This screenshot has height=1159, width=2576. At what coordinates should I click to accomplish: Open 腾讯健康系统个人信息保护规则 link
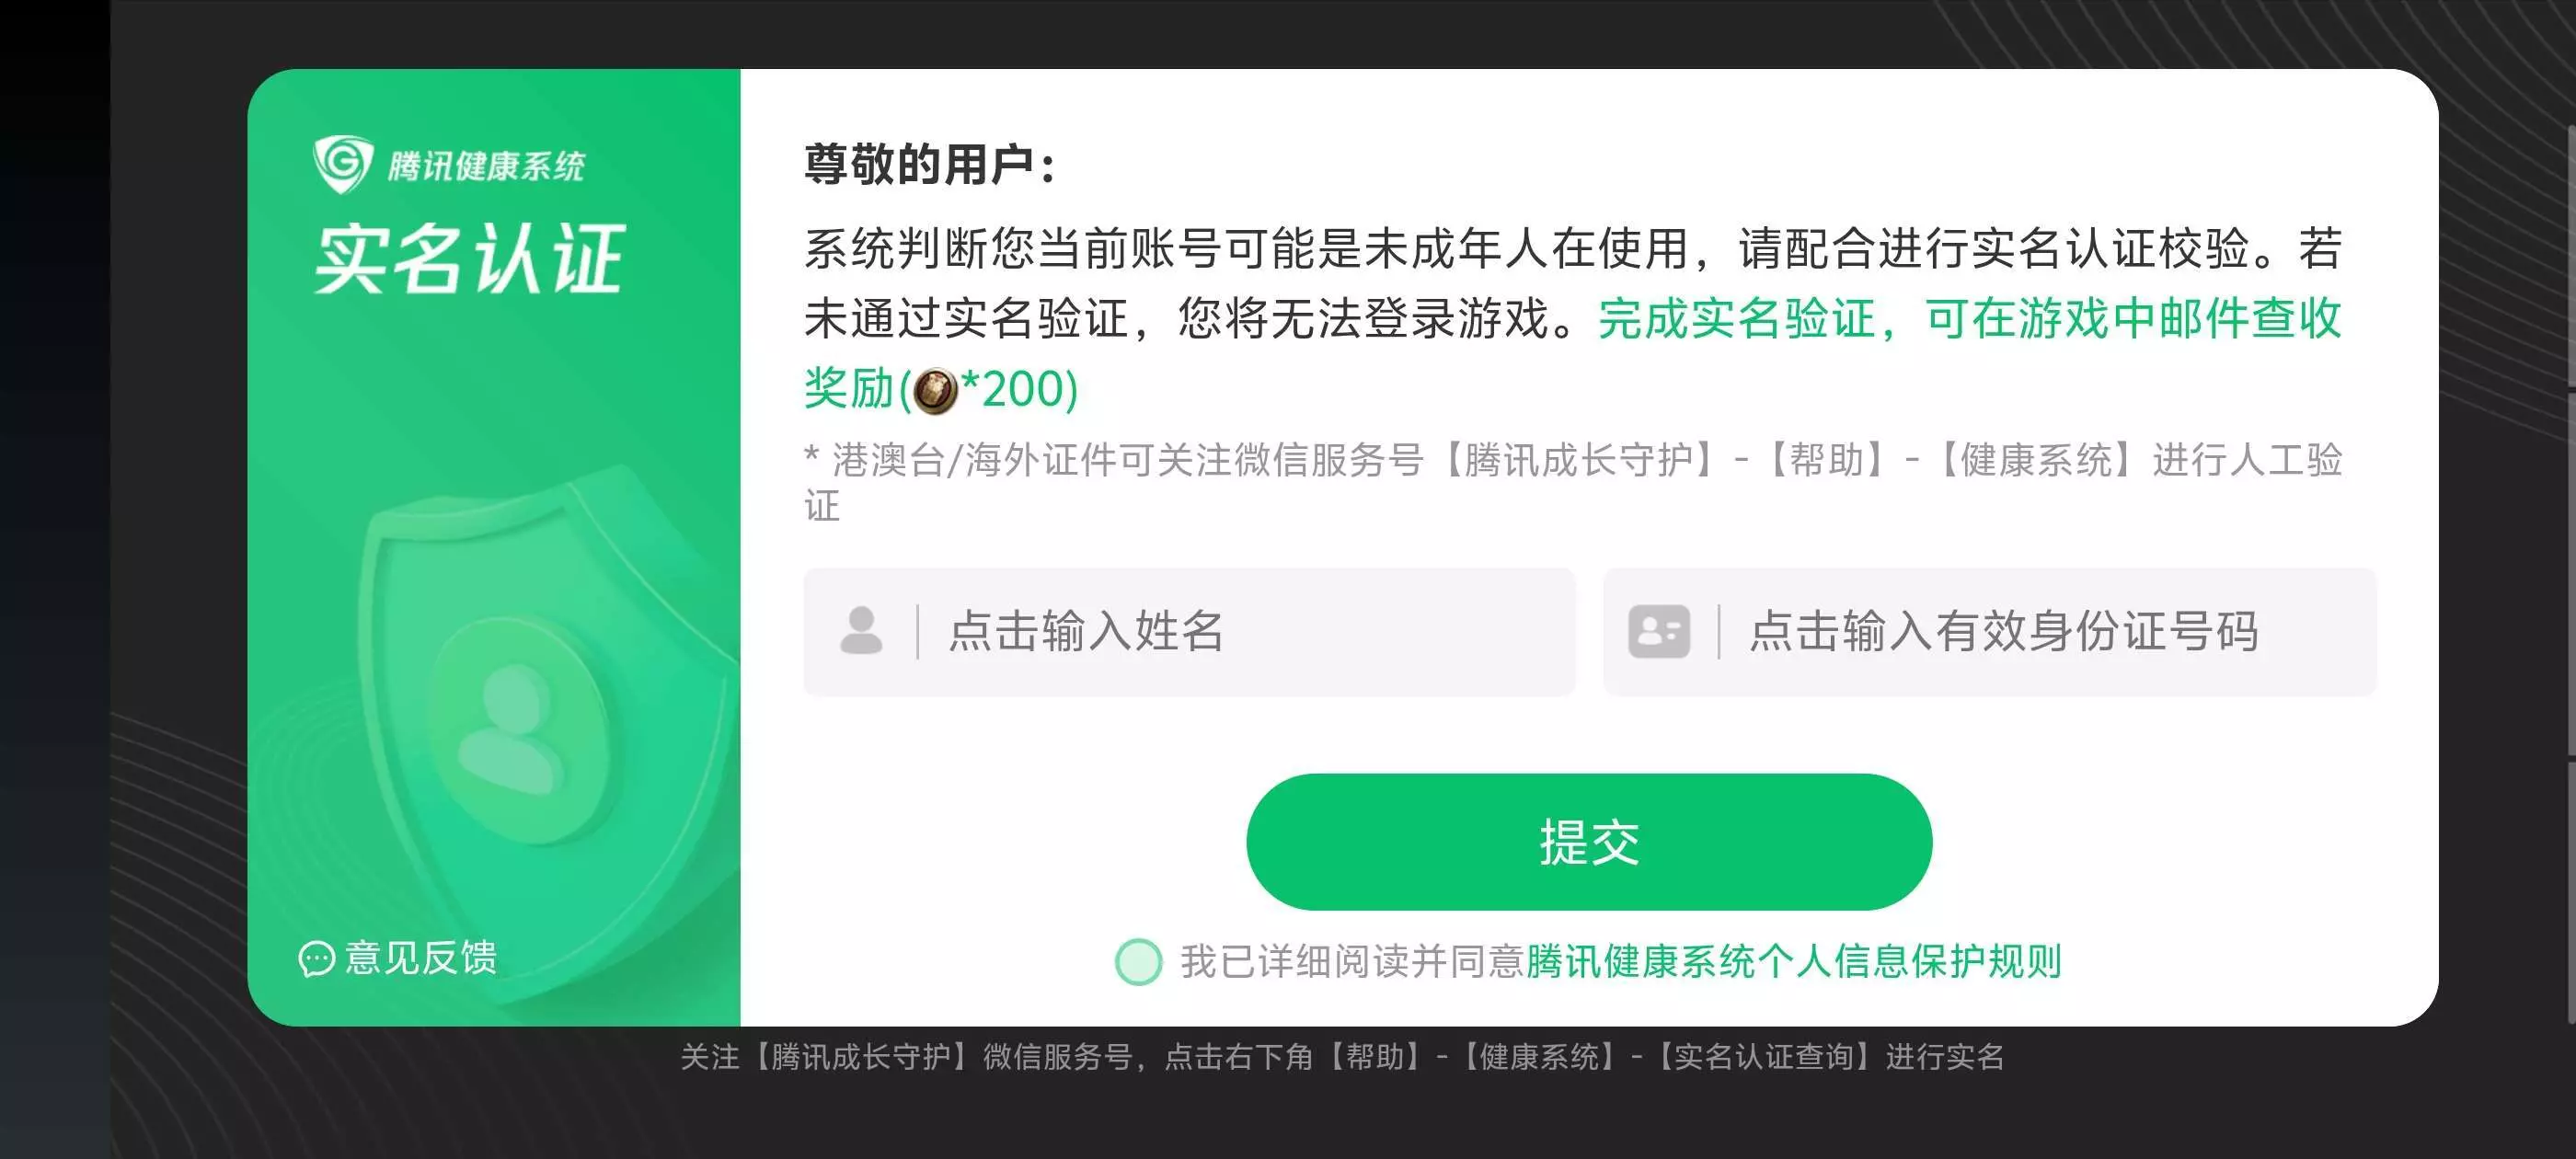pos(1794,962)
